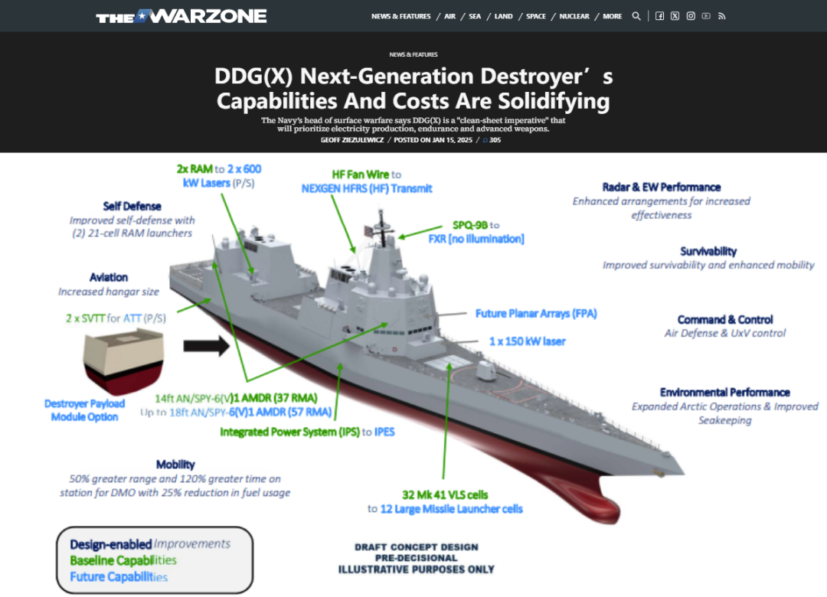Click 'Future Capabilities' legend entry
The width and height of the screenshot is (827, 597).
click(x=119, y=577)
